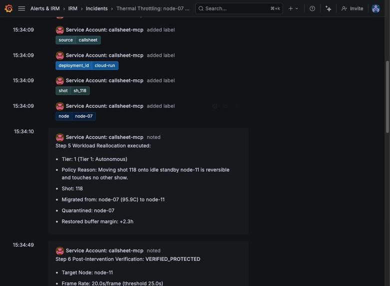This screenshot has width=390, height=286.
Task: Click service account avatar beside shot label
Action: [60, 81]
